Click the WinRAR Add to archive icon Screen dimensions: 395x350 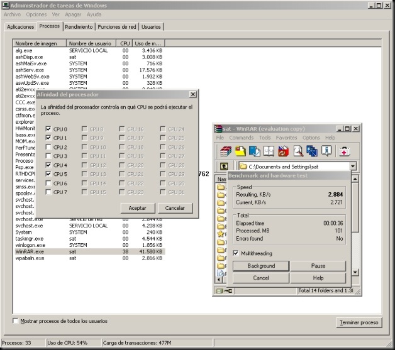pyautogui.click(x=225, y=151)
